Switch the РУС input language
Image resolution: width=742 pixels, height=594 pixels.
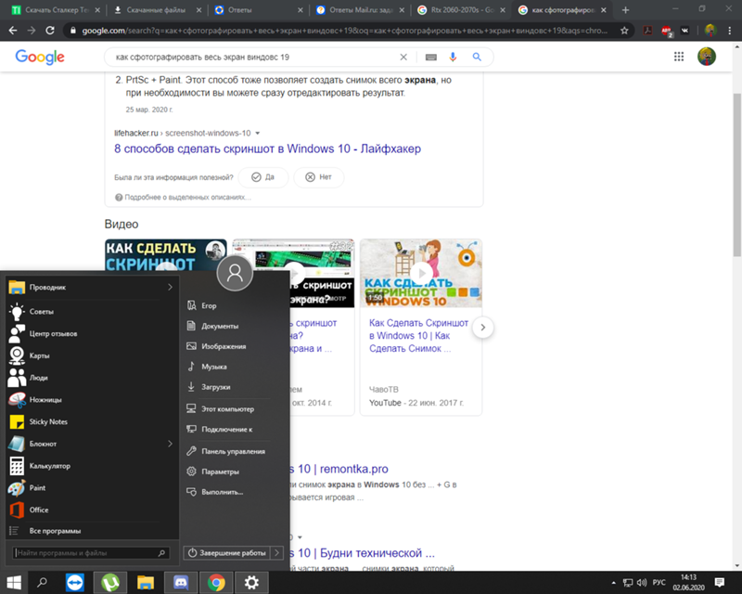coord(659,583)
